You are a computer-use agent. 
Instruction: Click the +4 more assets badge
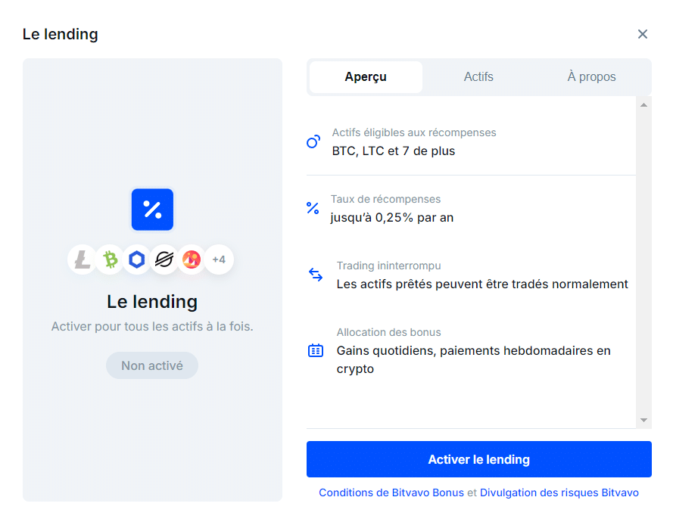219,259
